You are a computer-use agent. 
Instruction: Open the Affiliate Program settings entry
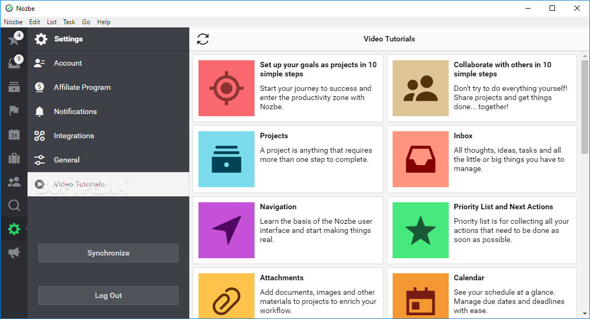click(82, 87)
